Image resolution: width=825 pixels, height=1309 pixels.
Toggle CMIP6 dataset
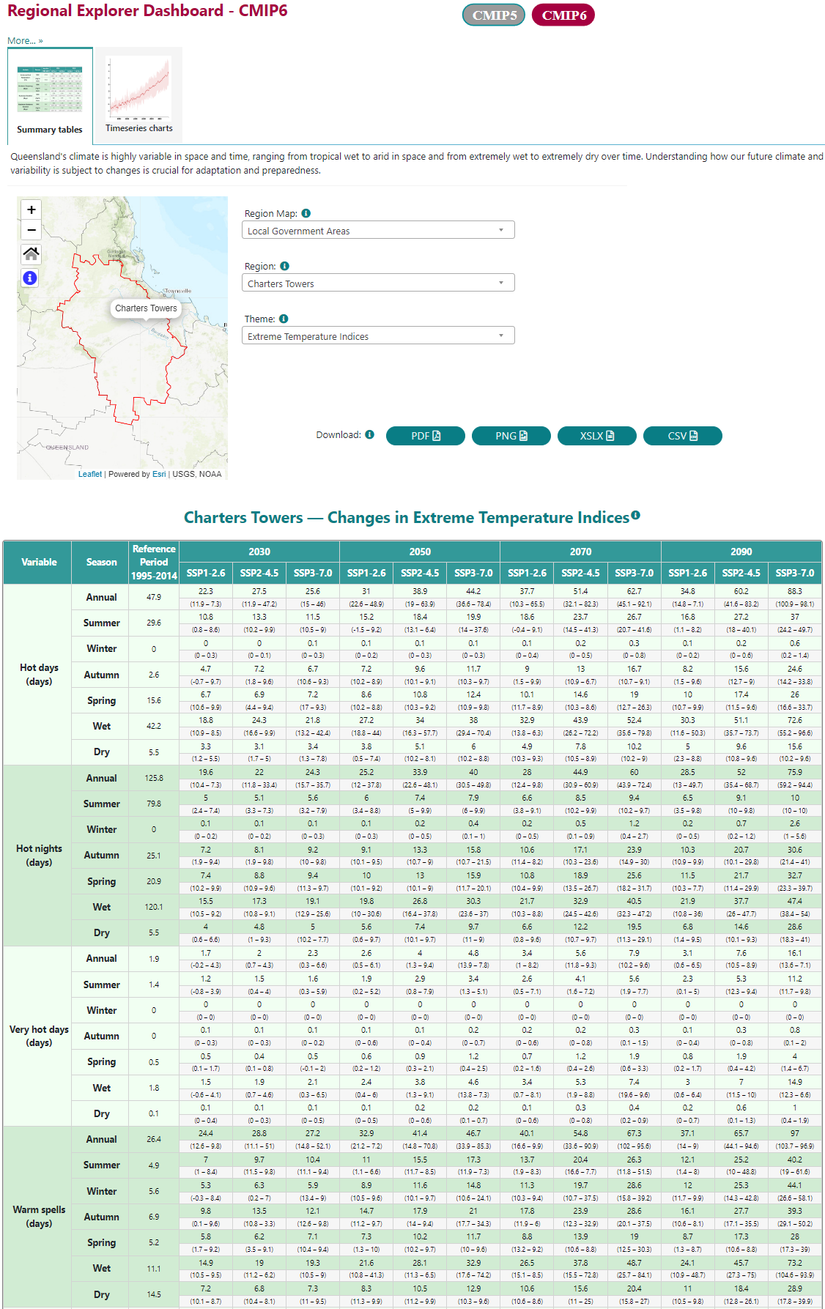(x=563, y=15)
